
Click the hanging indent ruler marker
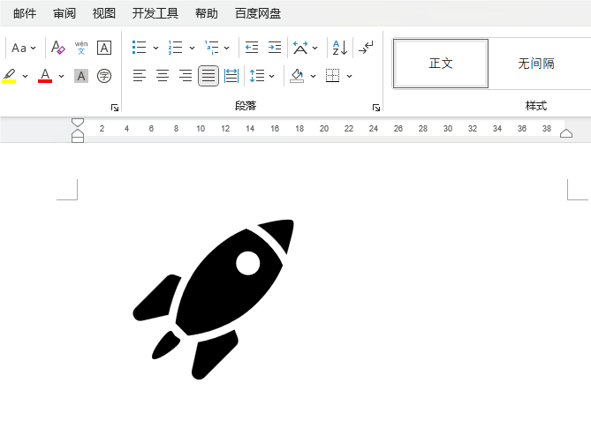click(78, 132)
